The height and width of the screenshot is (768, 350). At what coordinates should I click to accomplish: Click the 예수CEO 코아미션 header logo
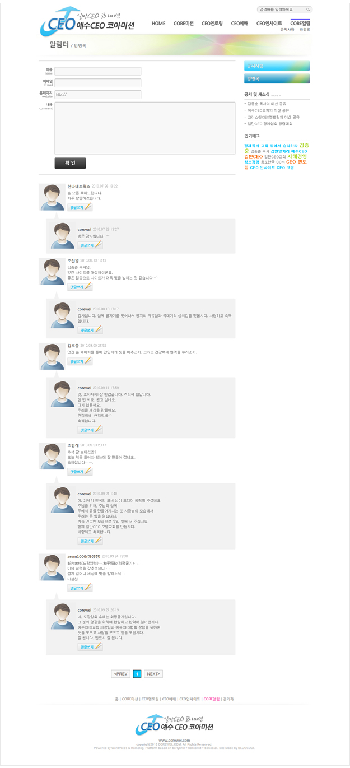click(87, 22)
